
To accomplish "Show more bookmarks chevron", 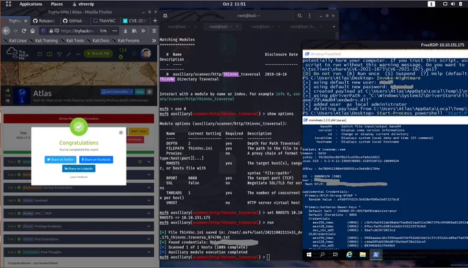I will [x=153, y=41].
